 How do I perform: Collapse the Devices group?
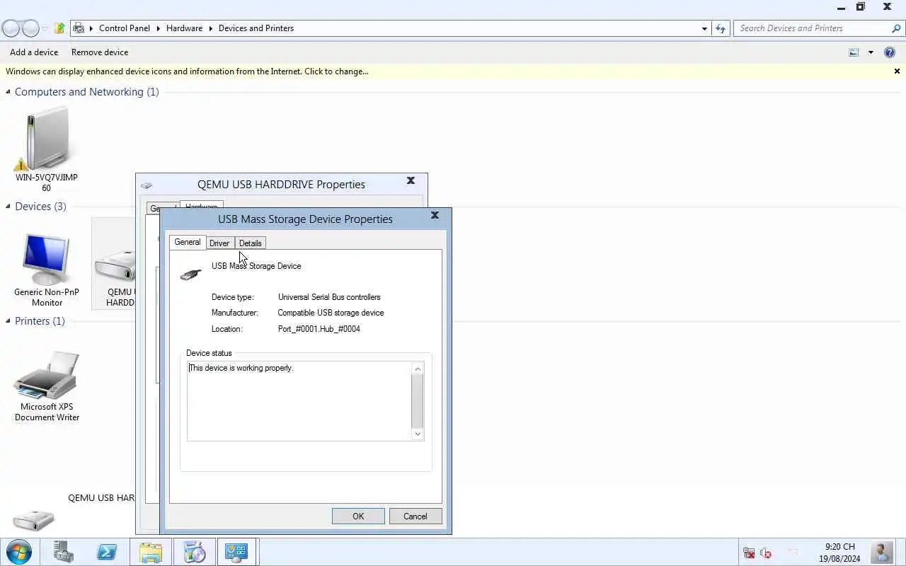pos(8,207)
